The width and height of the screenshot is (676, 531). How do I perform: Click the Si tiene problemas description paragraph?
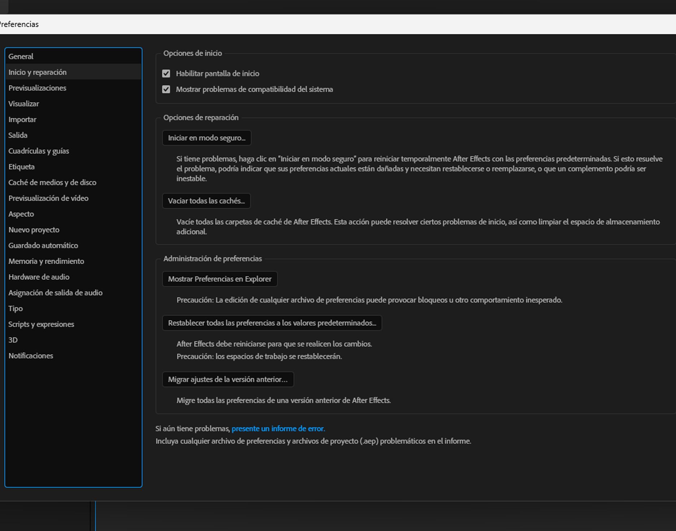(420, 169)
